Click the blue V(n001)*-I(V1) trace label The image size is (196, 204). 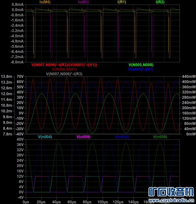click(141, 69)
